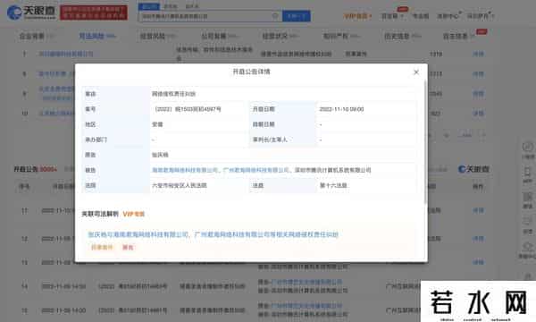The width and height of the screenshot is (536, 322).
Task: Open 详情 for hearing row 12
Action: point(478,239)
